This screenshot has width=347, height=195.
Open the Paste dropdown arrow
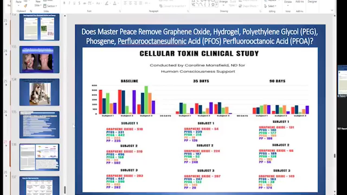coord(19,5)
